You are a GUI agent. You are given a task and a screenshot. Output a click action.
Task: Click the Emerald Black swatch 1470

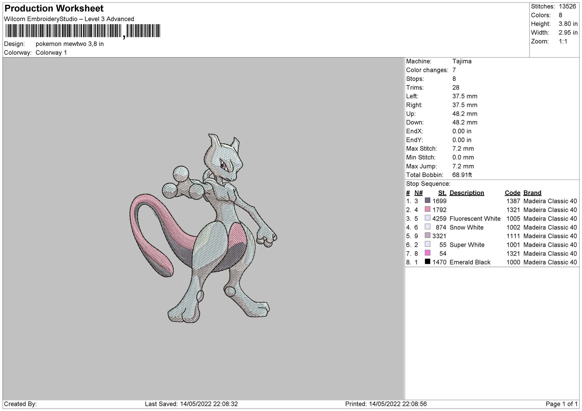pyautogui.click(x=428, y=262)
